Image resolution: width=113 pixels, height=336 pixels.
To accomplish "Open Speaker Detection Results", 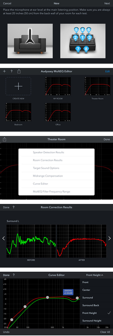I will coord(56,152).
